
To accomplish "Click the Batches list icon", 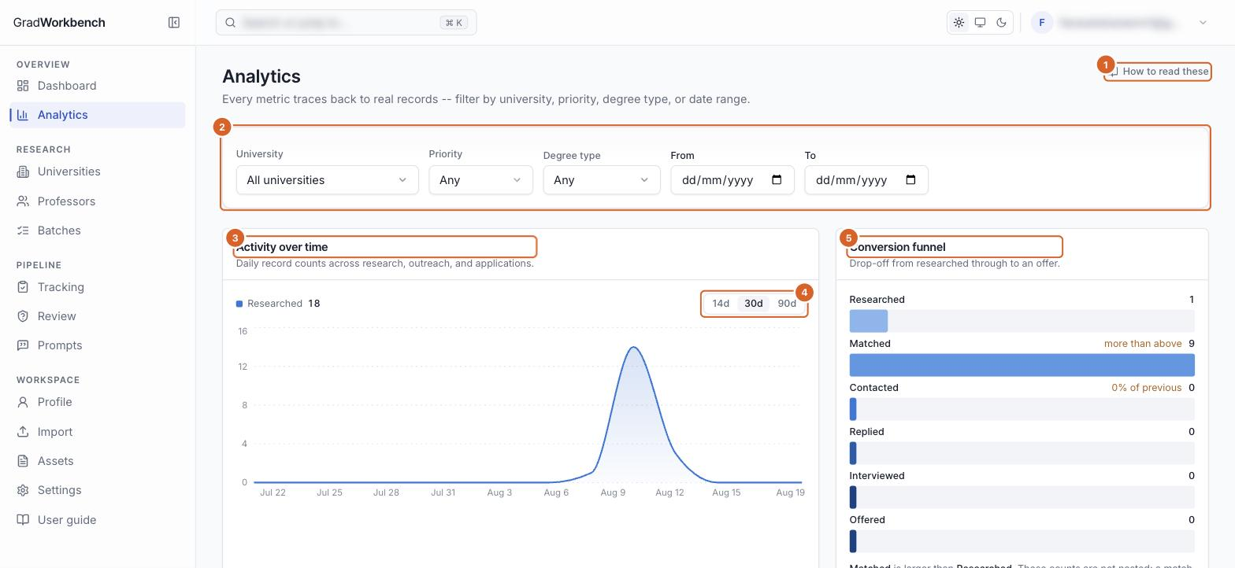I will 23,231.
